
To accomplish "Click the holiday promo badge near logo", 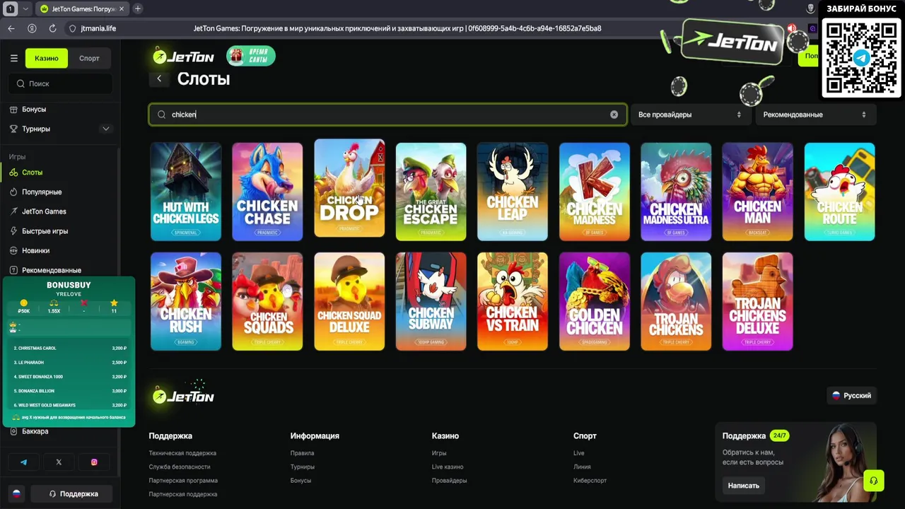I will tap(250, 56).
